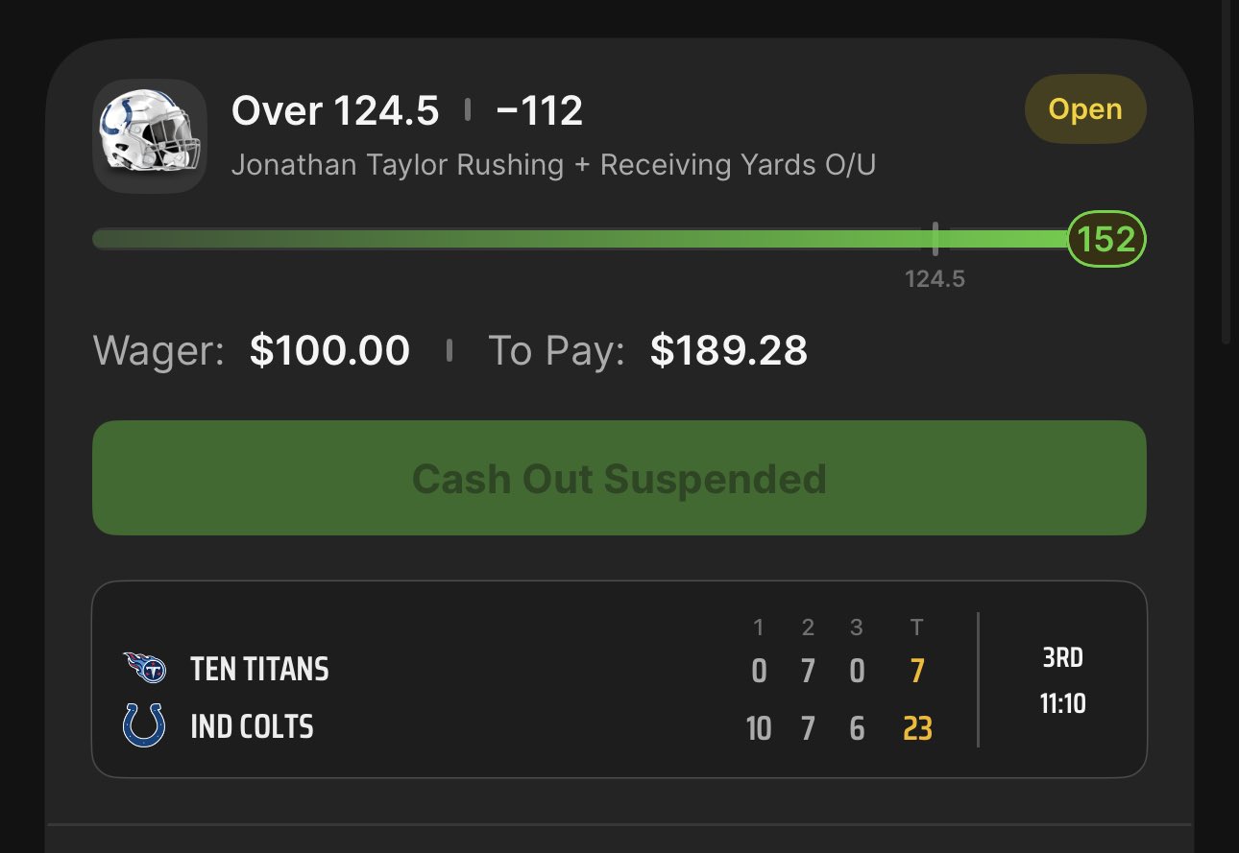The width and height of the screenshot is (1239, 853).
Task: Click the yellow Open status badge
Action: (x=1085, y=109)
